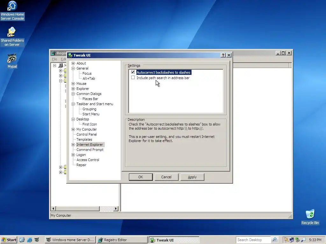Viewport: 326px width, 244px height.
Task: Open the Shared Folders on Server desktop icon
Action: [12, 37]
